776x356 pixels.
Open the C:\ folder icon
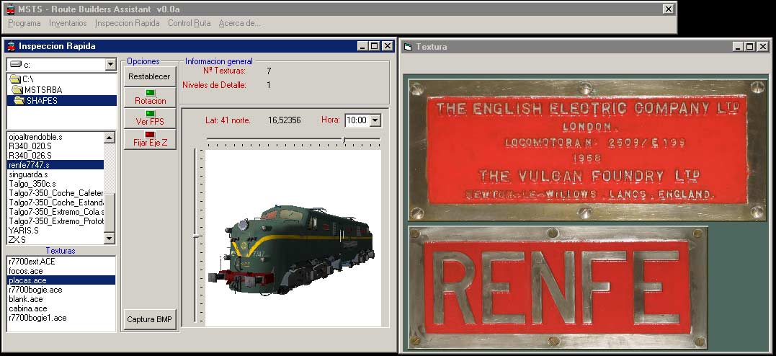[16, 79]
